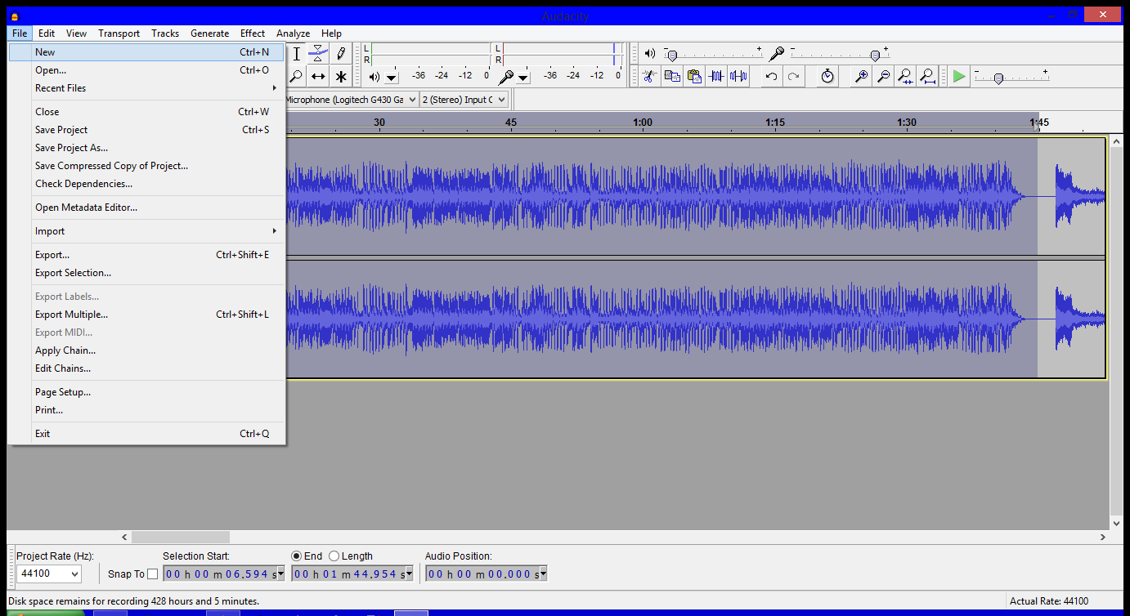Choose Save Project As... menu entry
The image size is (1130, 616).
(x=146, y=148)
